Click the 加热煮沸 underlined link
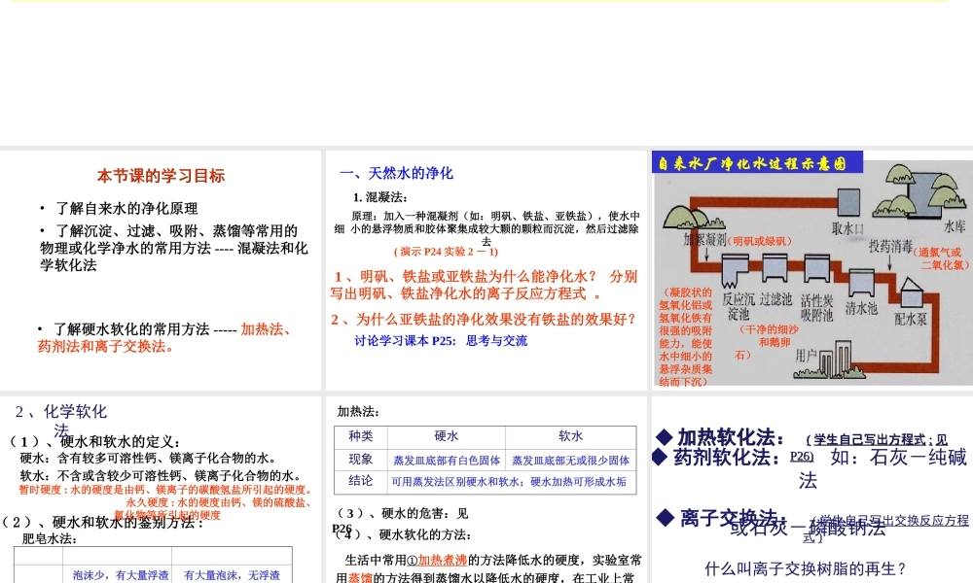 click(x=444, y=560)
